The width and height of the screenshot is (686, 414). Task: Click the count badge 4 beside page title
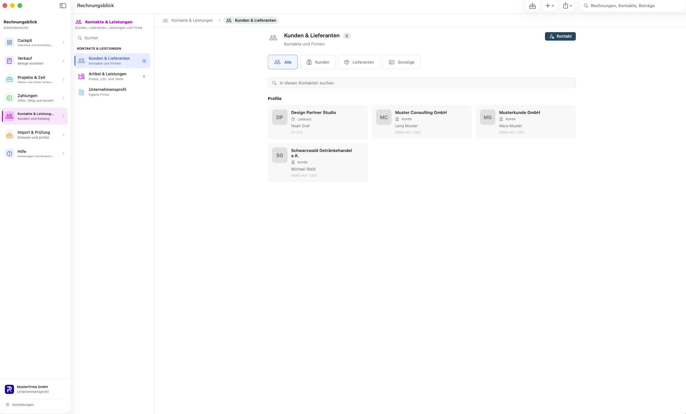point(347,36)
